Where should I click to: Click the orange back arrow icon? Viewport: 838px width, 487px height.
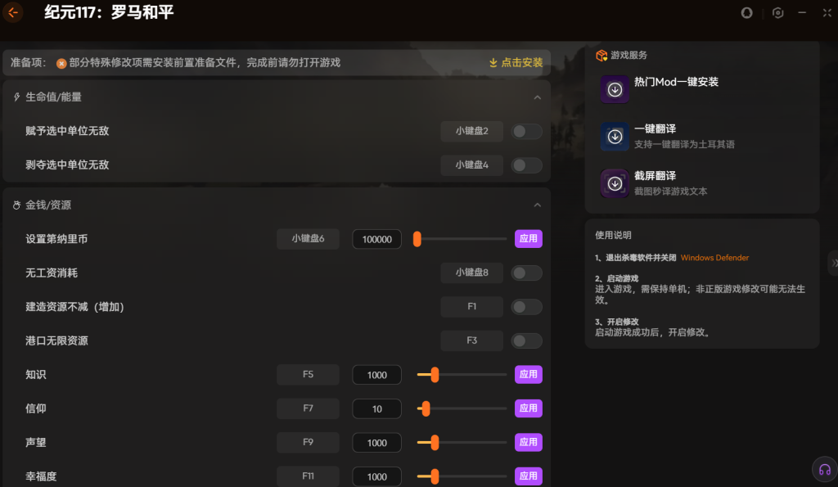coord(12,12)
